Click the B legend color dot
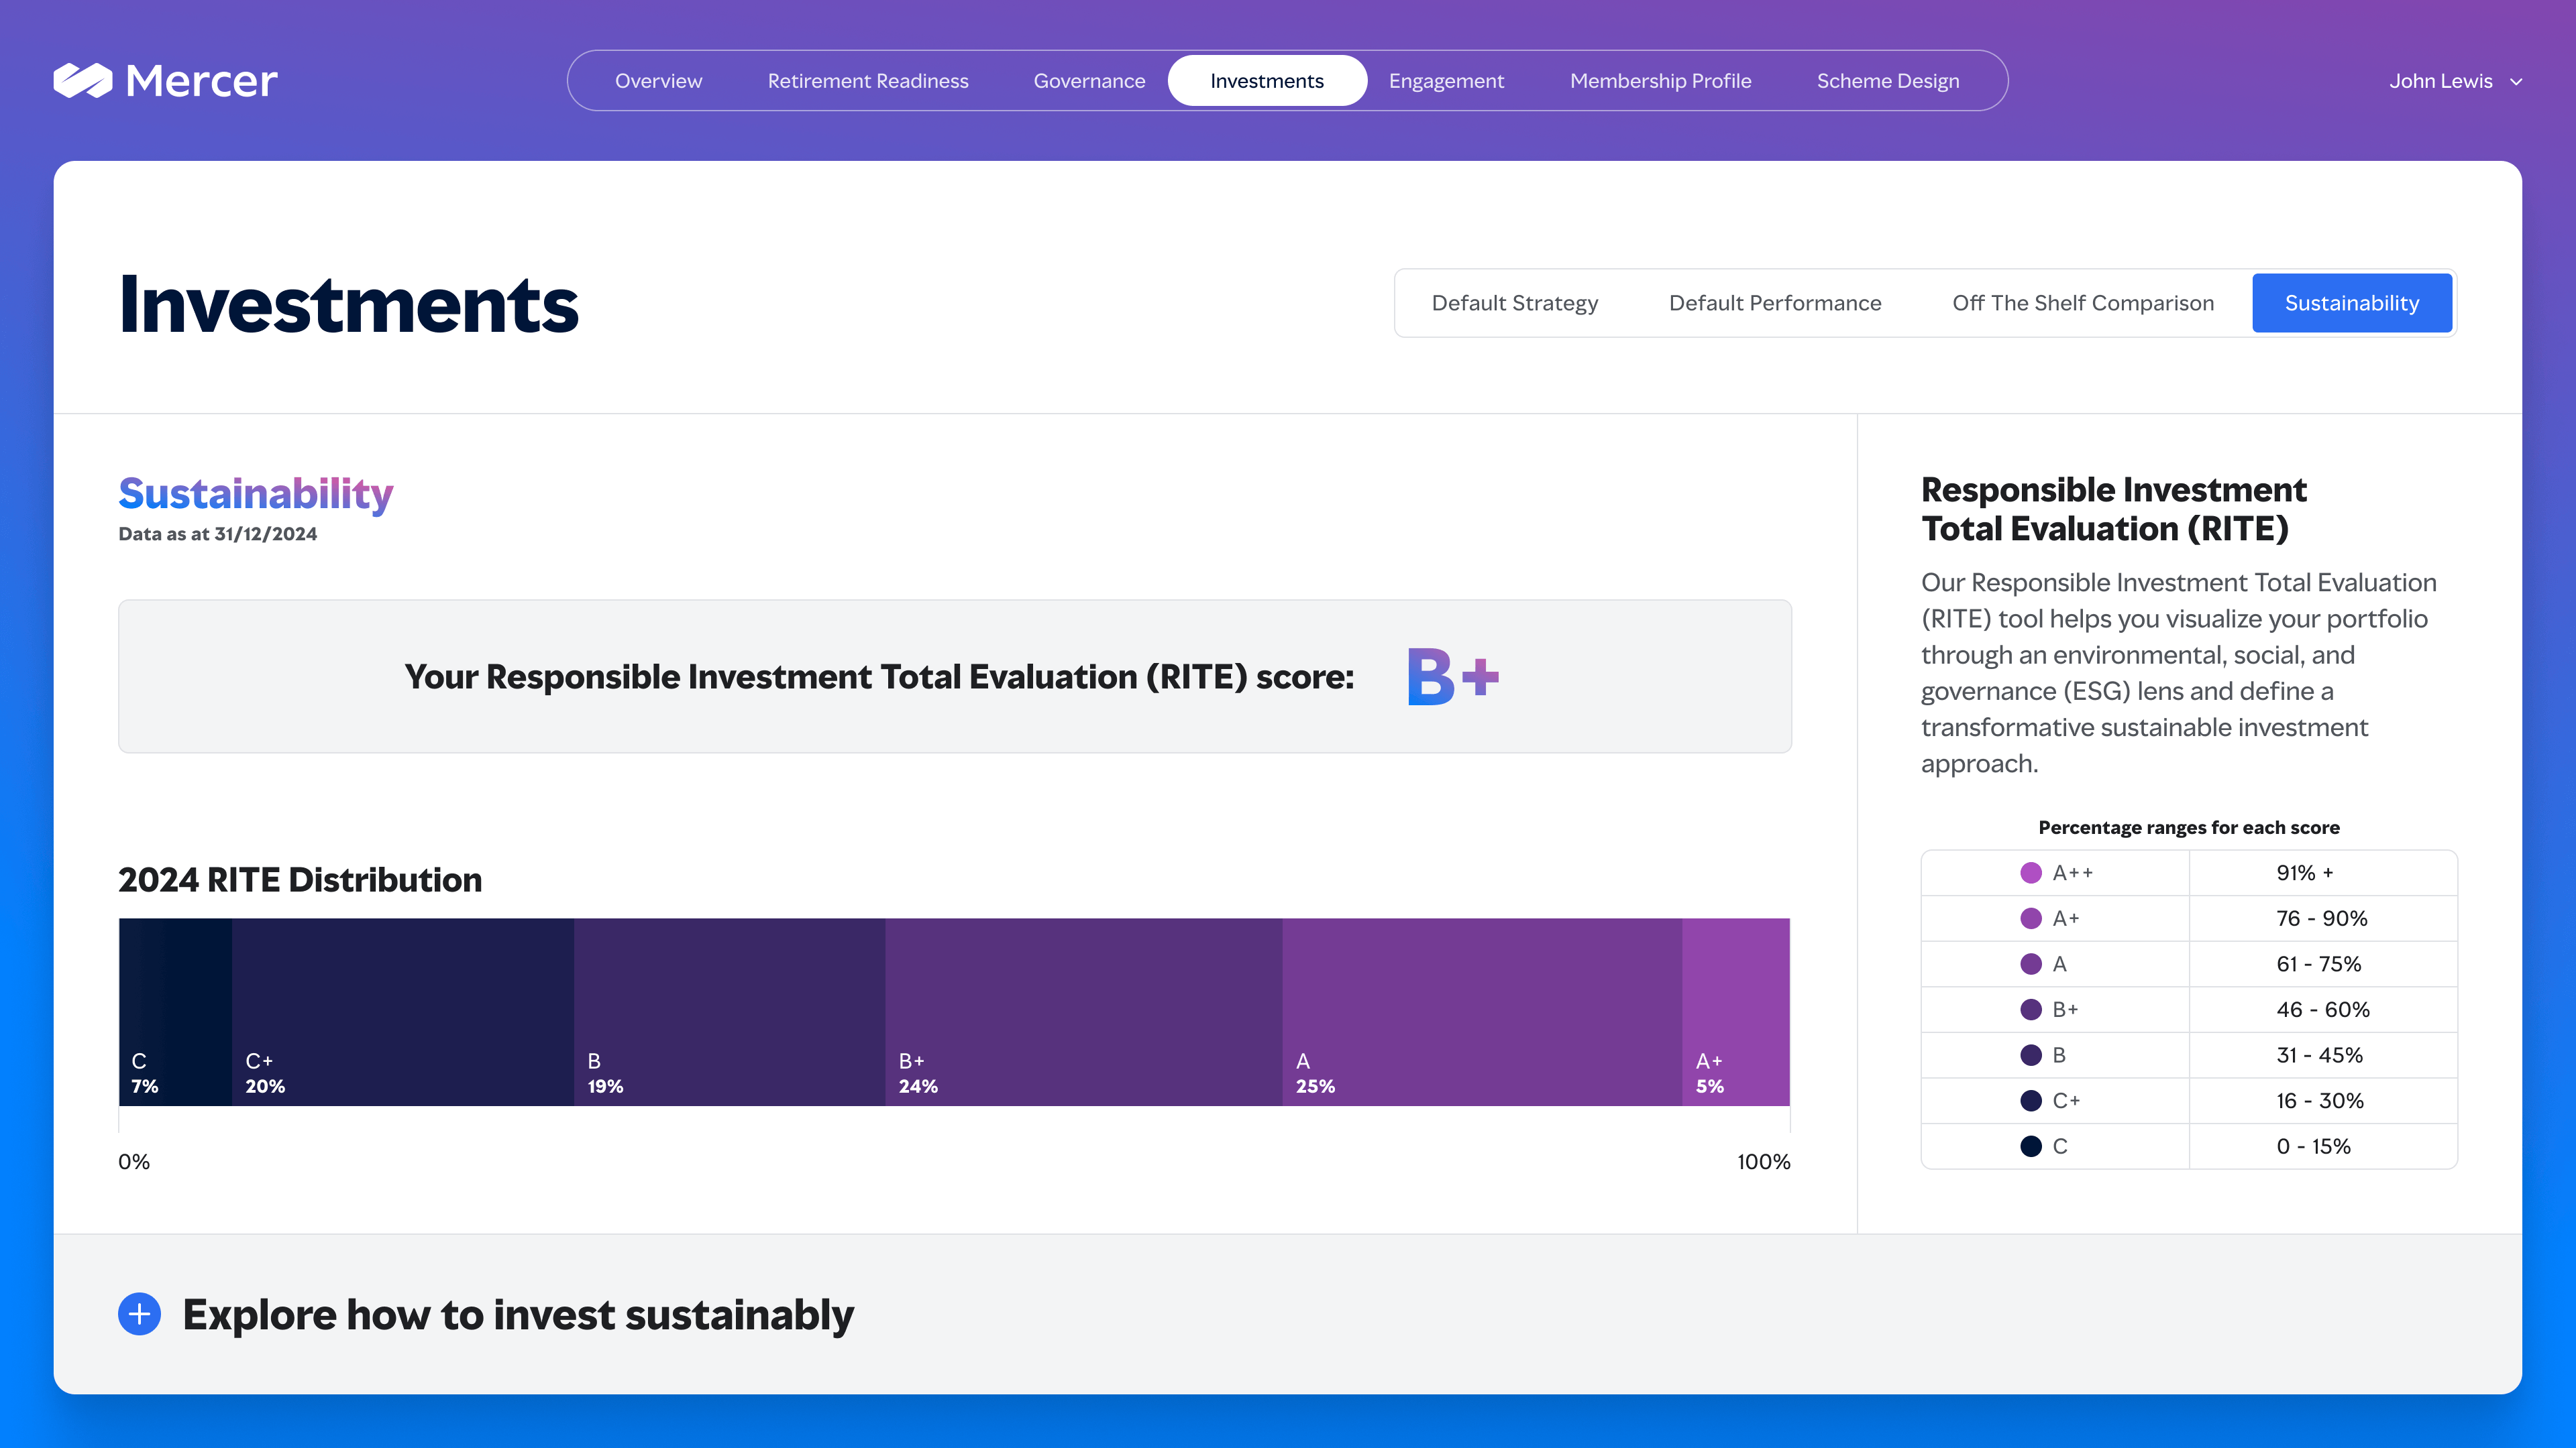Image resolution: width=2576 pixels, height=1448 pixels. pyautogui.click(x=2031, y=1055)
